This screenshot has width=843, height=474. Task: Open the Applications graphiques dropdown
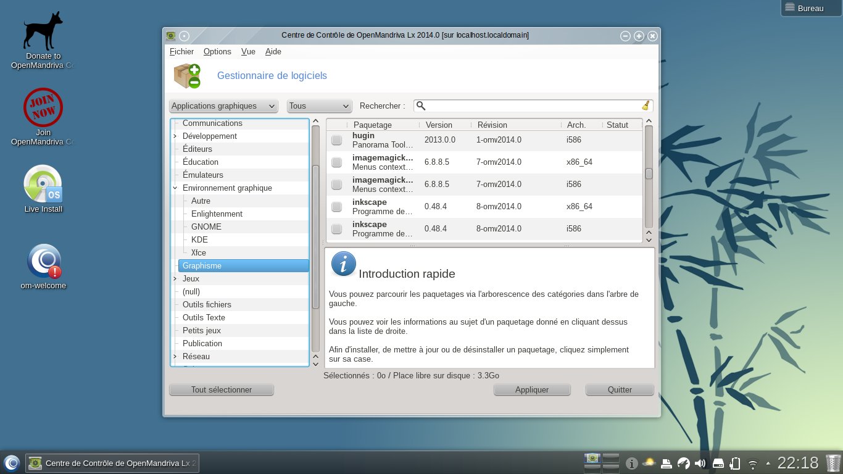[x=223, y=106]
